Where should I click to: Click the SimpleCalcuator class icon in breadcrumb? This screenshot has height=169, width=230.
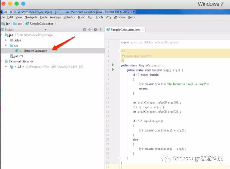click(27, 24)
